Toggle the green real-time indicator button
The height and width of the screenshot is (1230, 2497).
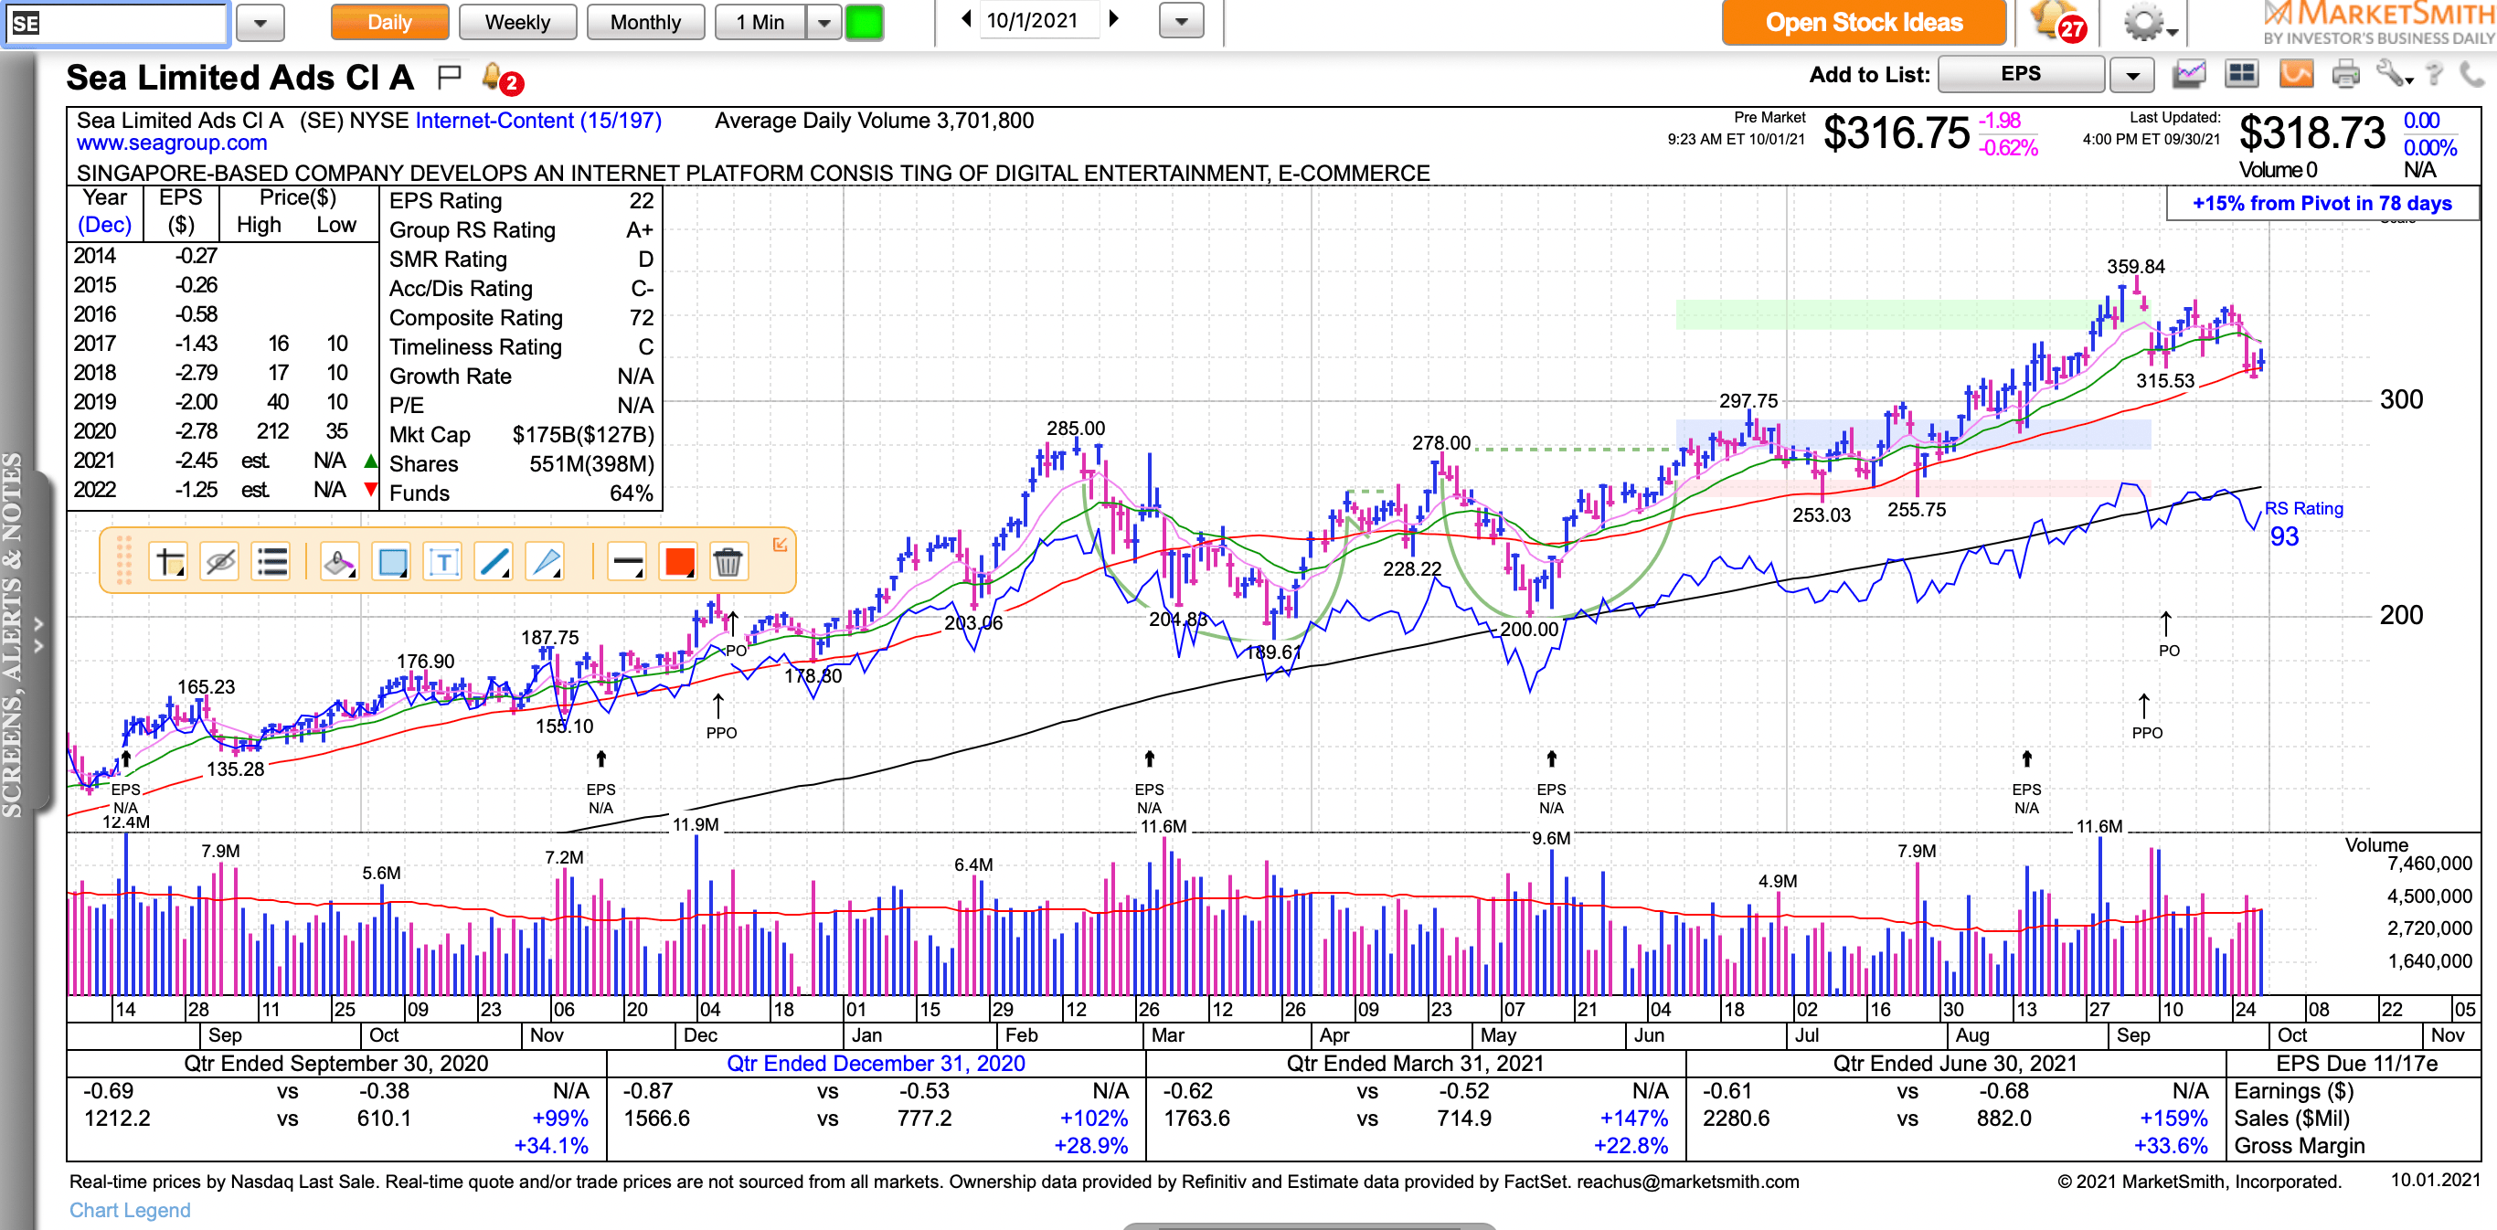pos(864,22)
